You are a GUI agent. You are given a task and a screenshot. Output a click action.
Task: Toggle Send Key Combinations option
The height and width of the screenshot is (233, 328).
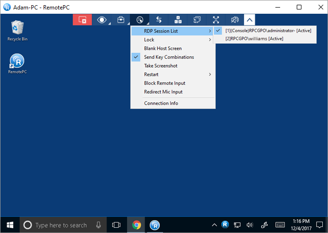(169, 57)
